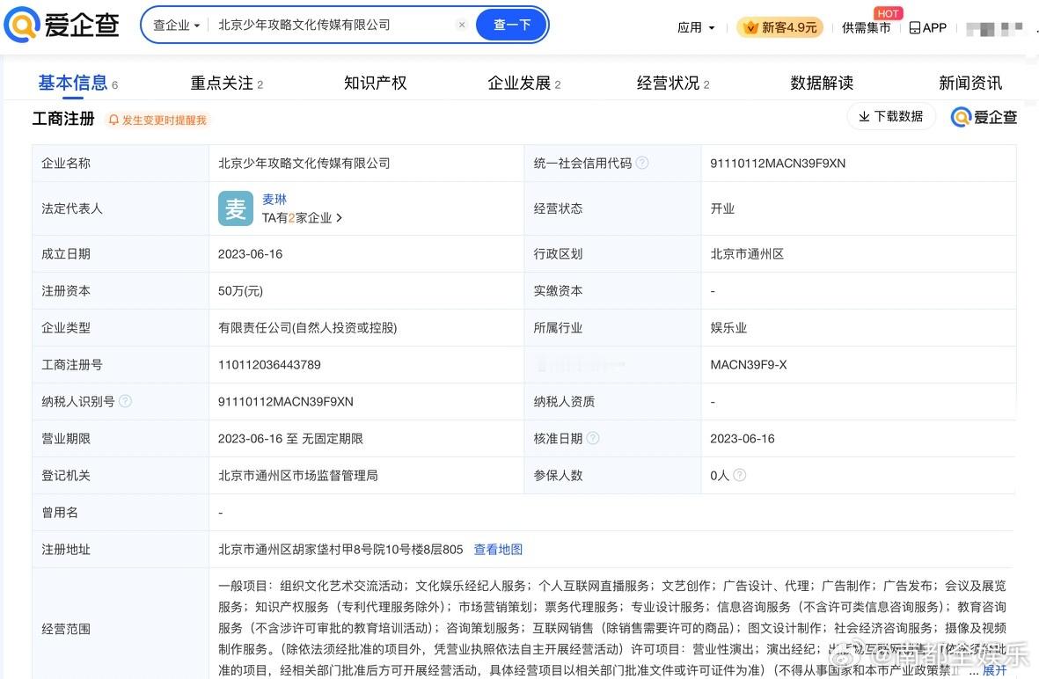Open the 查企业 search type dropdown

[176, 26]
